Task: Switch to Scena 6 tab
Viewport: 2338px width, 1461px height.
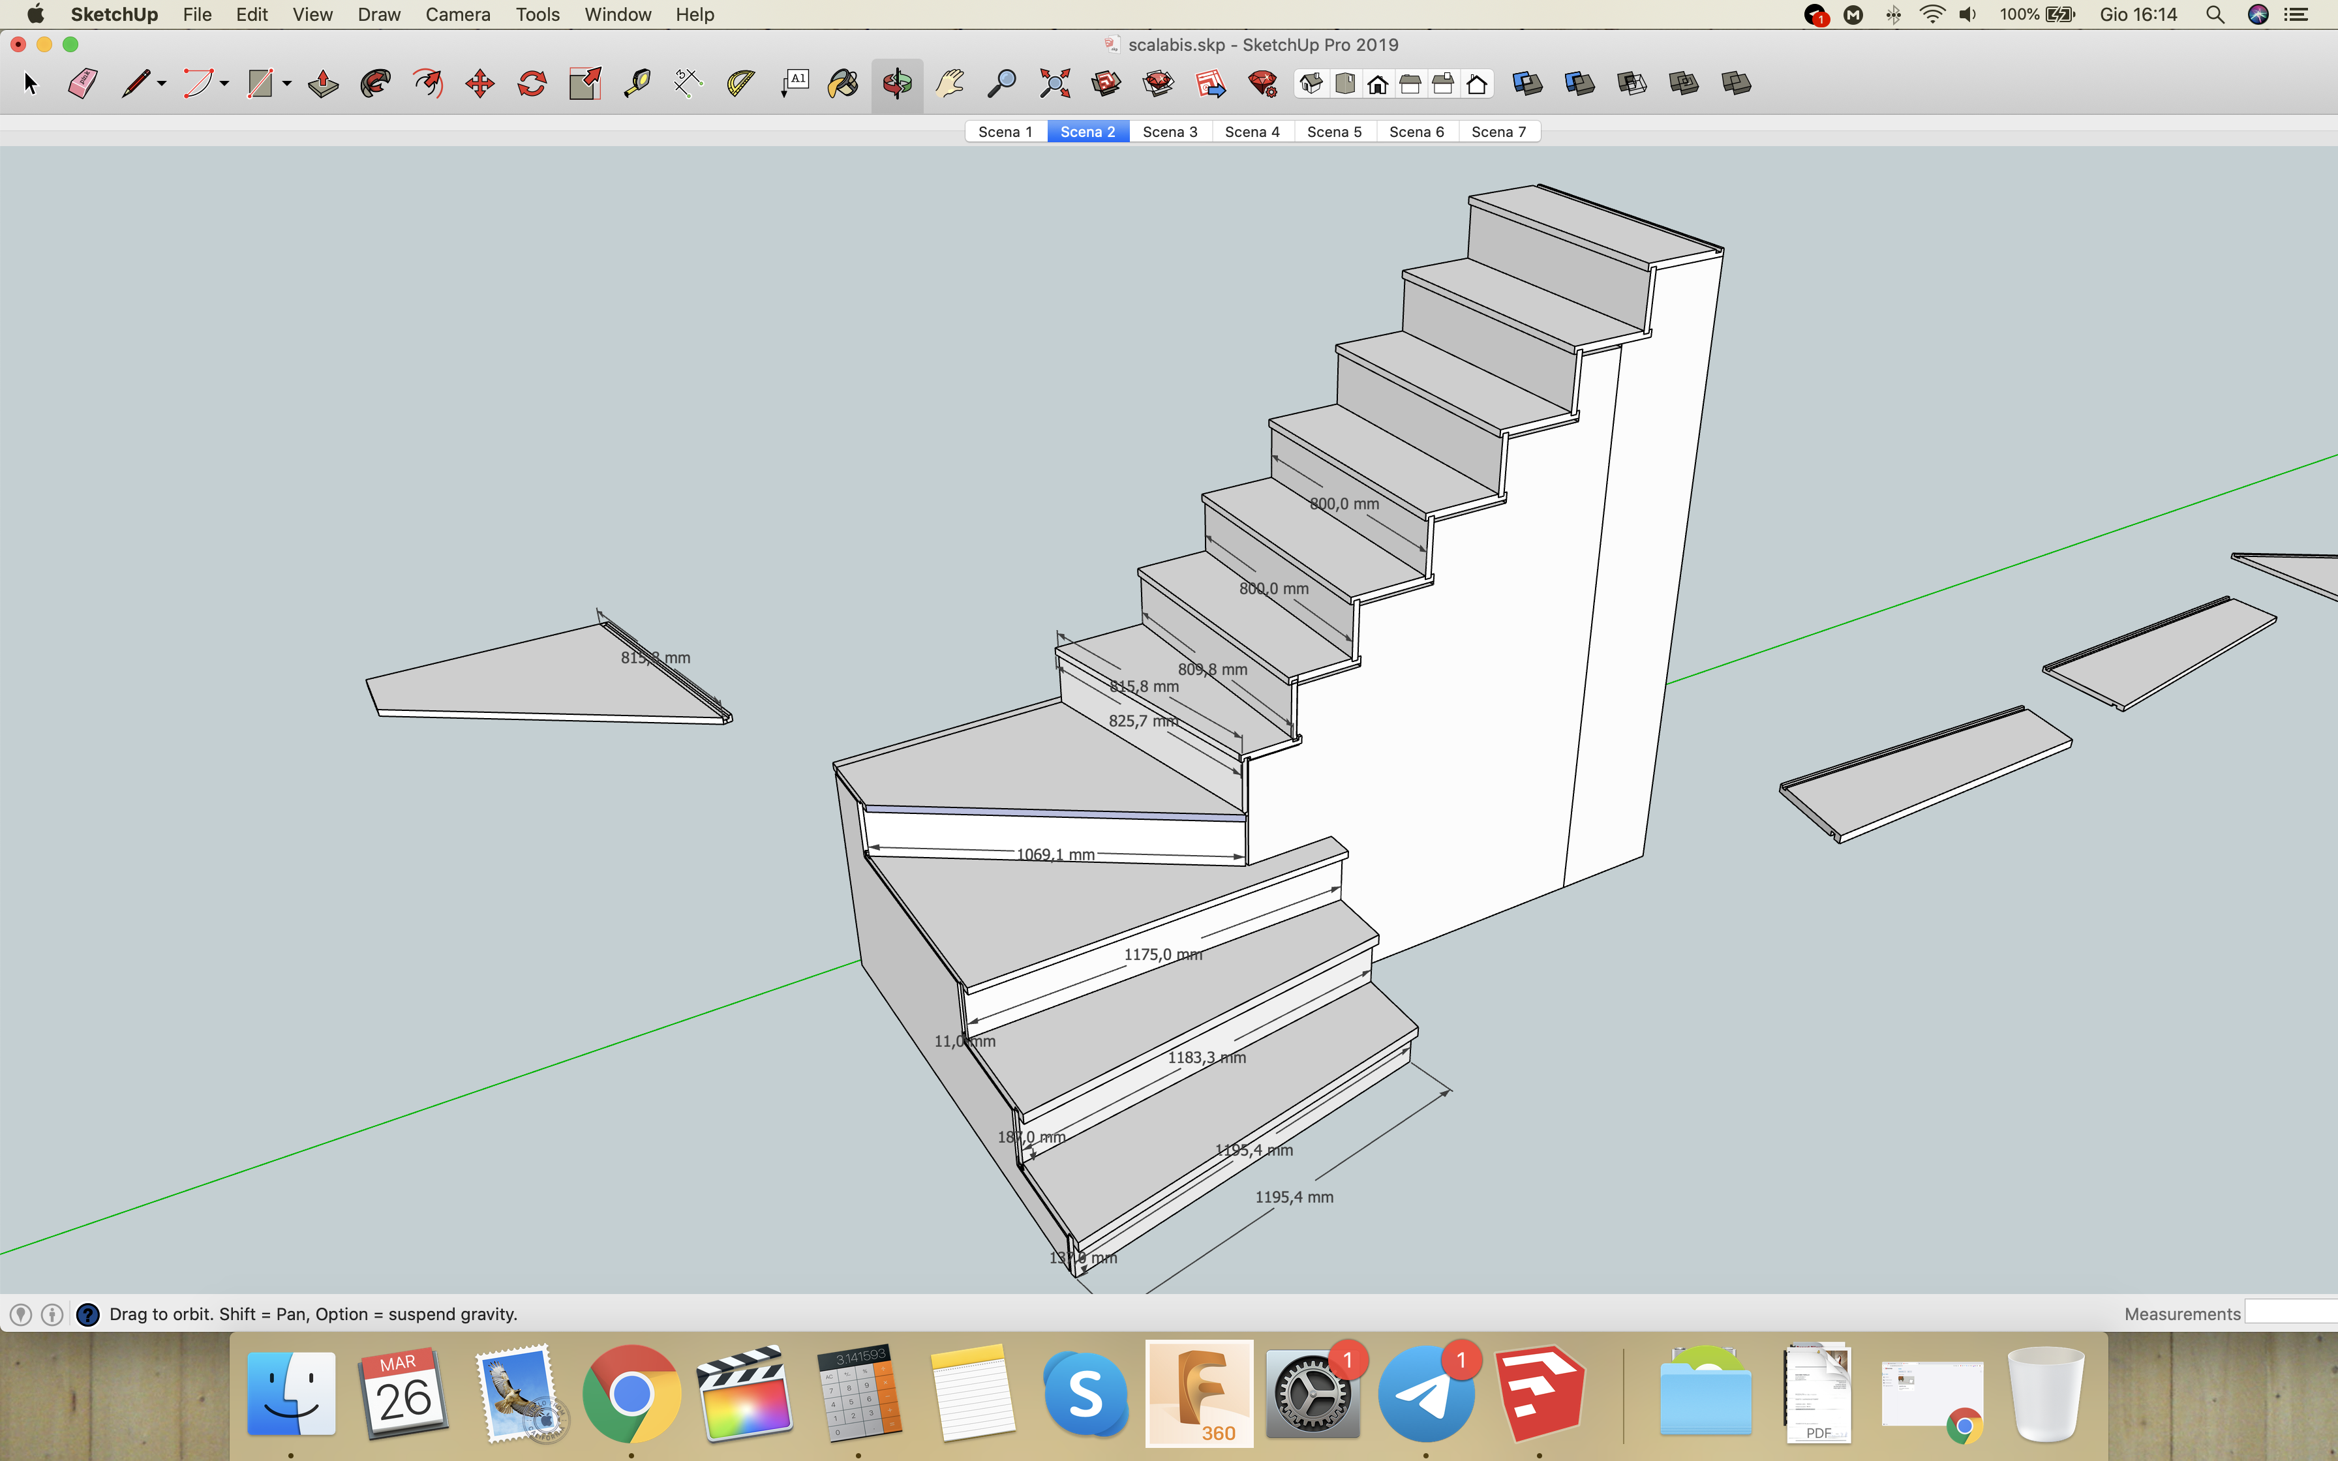Action: coord(1416,131)
